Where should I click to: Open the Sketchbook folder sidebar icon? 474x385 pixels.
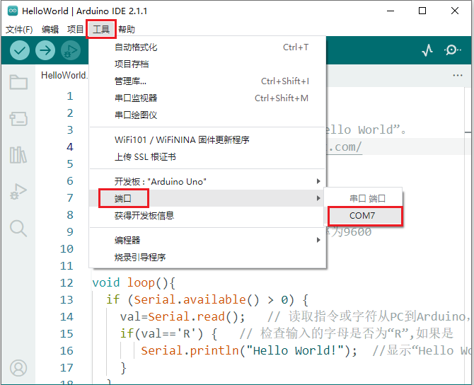pos(18,82)
